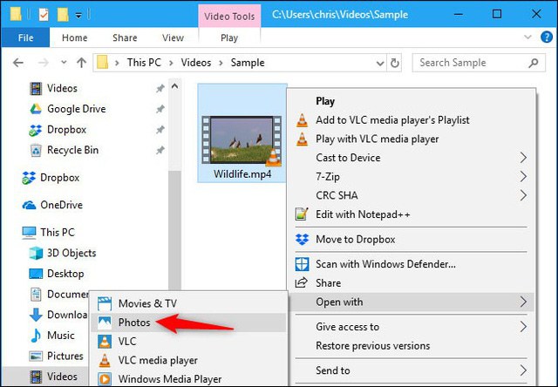The image size is (558, 387).
Task: Expand the Give access to submenu
Action: point(523,327)
